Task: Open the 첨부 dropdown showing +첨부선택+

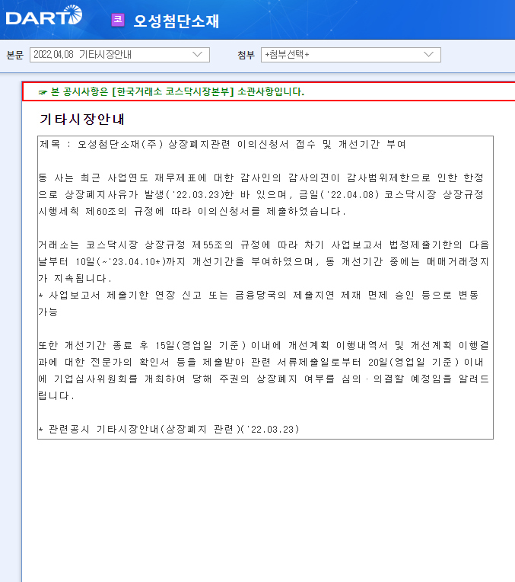Action: click(351, 55)
